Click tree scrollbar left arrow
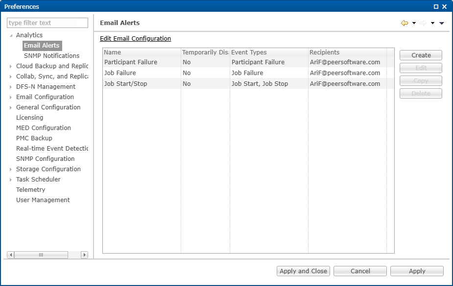453x286 pixels. click(11, 255)
